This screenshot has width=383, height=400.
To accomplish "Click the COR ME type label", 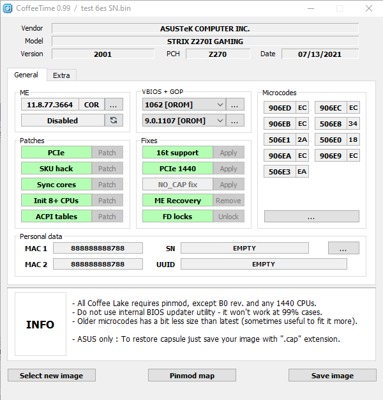I will pos(92,105).
